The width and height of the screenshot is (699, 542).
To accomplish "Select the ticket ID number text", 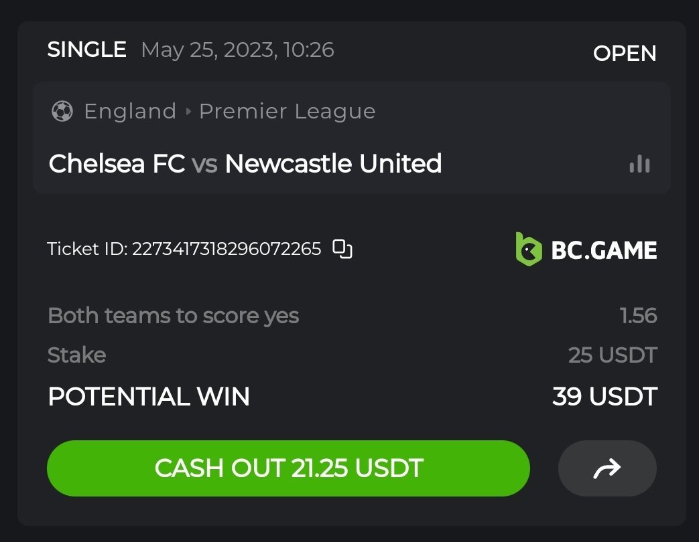I will [227, 249].
